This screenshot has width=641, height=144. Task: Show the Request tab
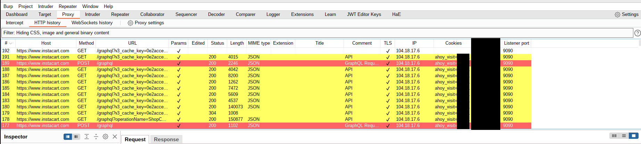click(x=135, y=139)
